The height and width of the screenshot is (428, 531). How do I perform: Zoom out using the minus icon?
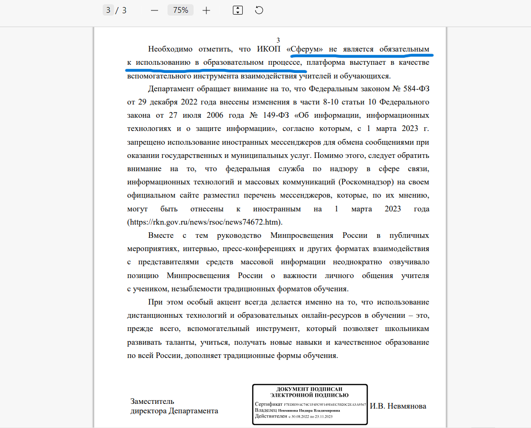point(154,9)
